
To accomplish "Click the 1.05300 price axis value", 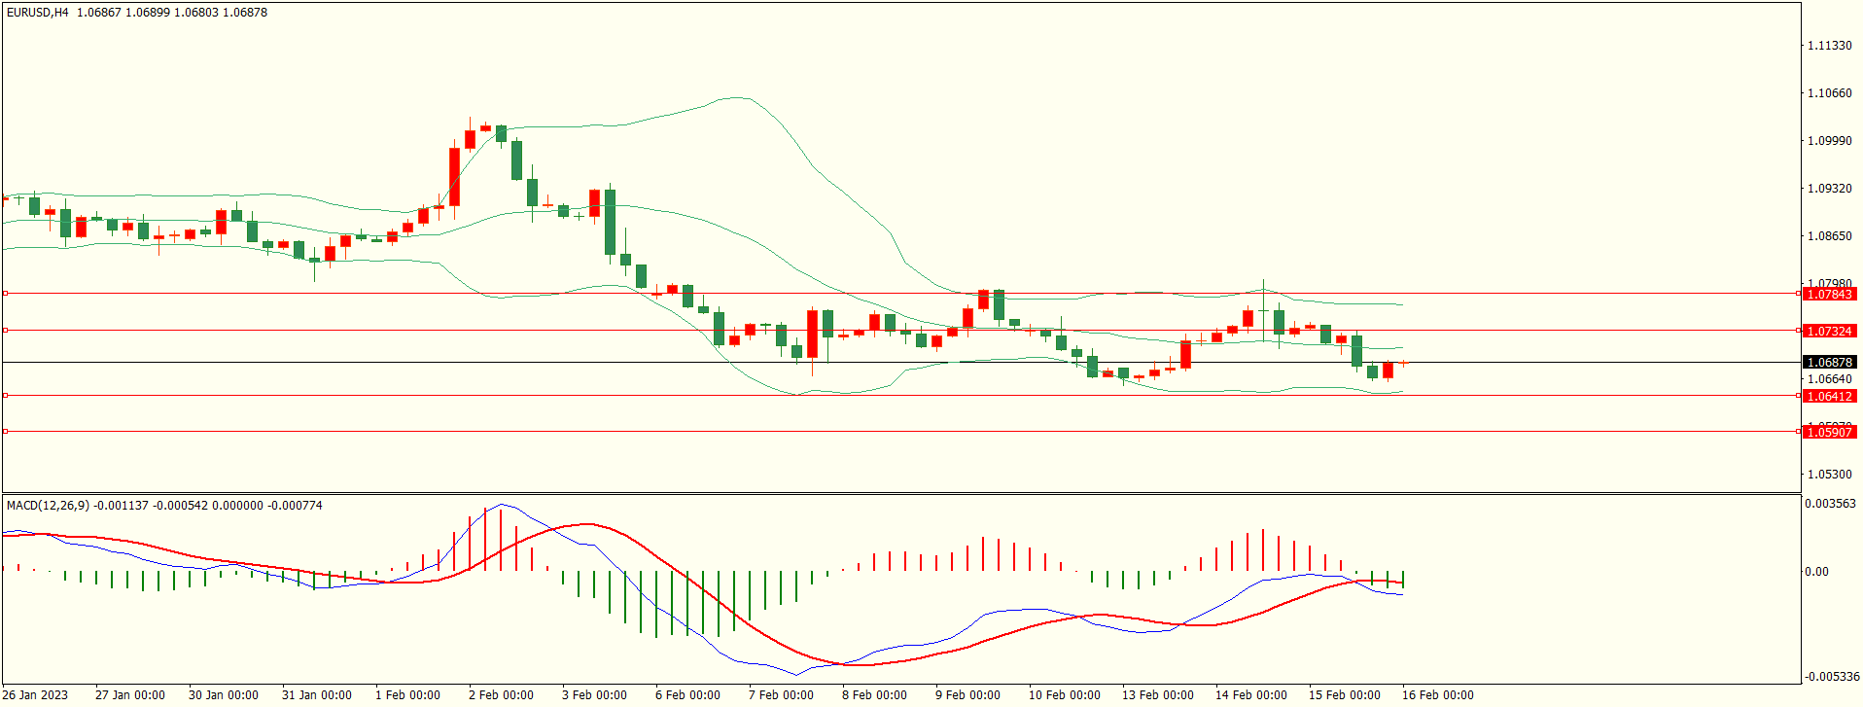I will coord(1829,475).
